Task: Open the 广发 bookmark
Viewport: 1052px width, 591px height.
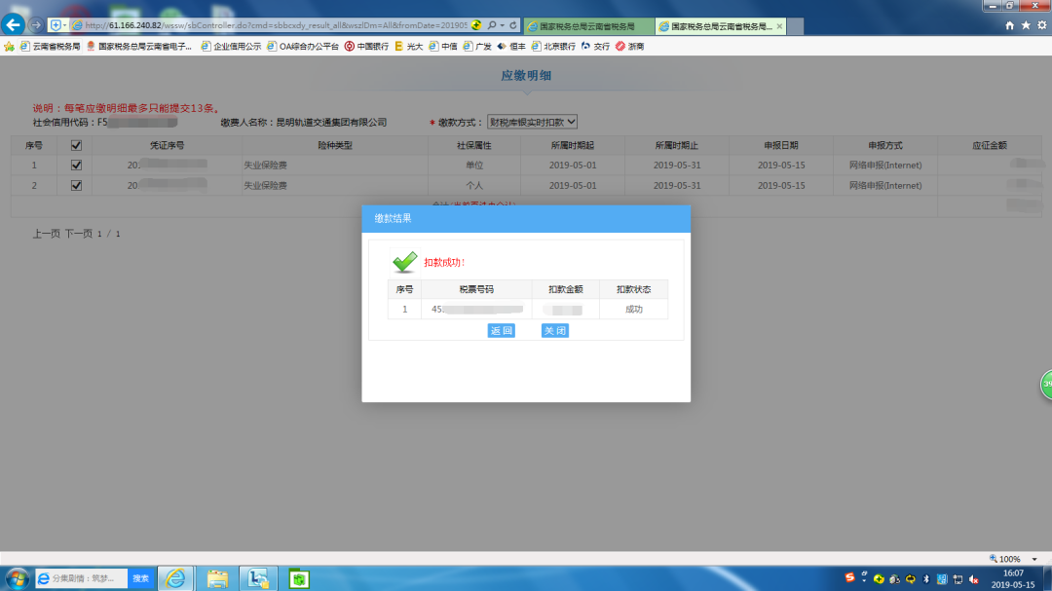Action: pyautogui.click(x=477, y=47)
